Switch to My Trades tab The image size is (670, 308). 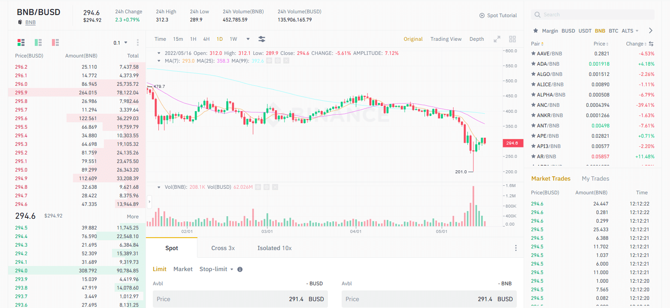tap(595, 178)
